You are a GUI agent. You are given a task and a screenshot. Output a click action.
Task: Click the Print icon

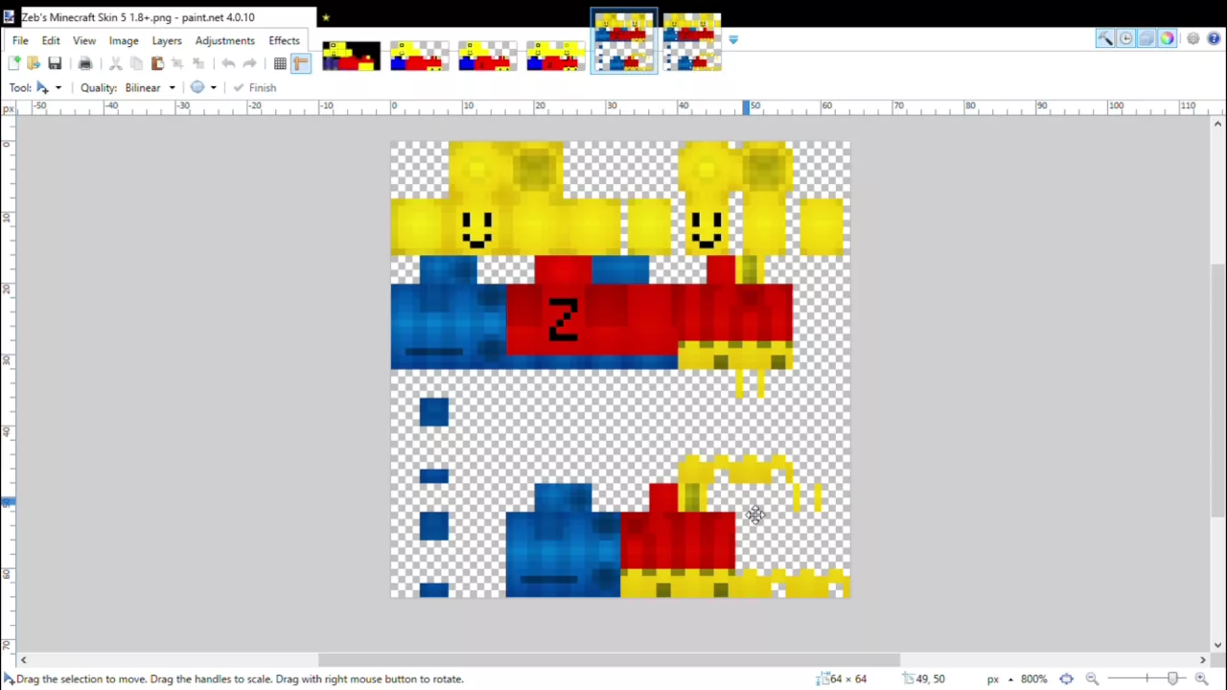(x=85, y=63)
